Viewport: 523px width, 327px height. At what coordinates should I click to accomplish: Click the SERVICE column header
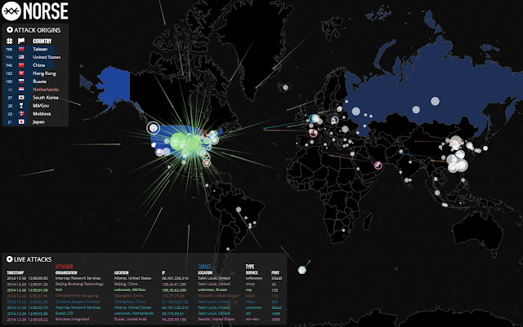tap(252, 272)
